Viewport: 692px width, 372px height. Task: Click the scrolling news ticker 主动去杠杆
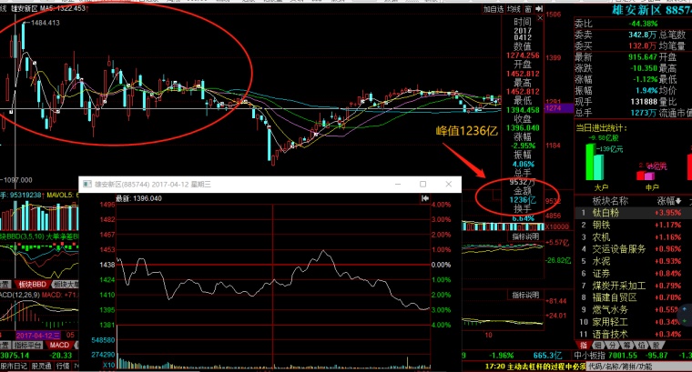(534, 367)
